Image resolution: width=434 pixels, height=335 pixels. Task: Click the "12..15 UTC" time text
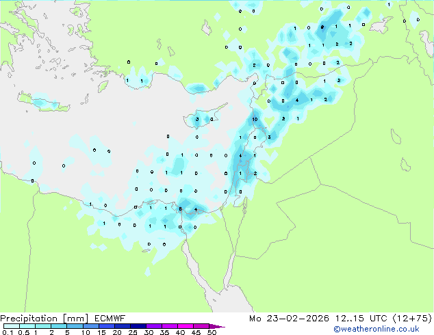(361, 319)
